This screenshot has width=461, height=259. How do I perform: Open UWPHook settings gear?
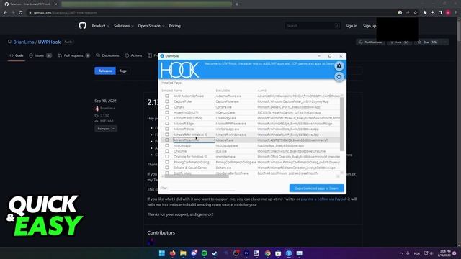point(339,66)
